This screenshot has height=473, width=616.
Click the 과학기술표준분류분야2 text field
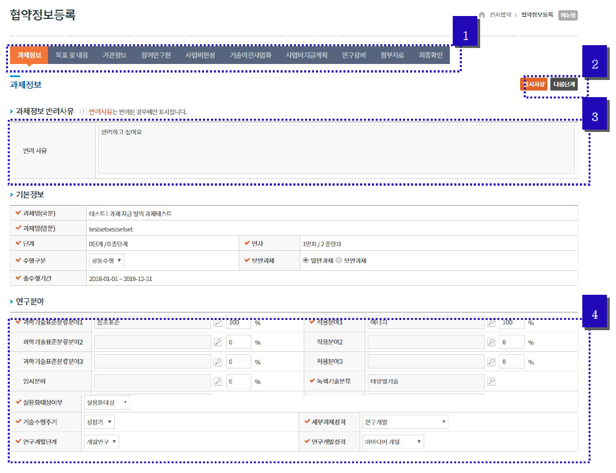click(x=152, y=342)
